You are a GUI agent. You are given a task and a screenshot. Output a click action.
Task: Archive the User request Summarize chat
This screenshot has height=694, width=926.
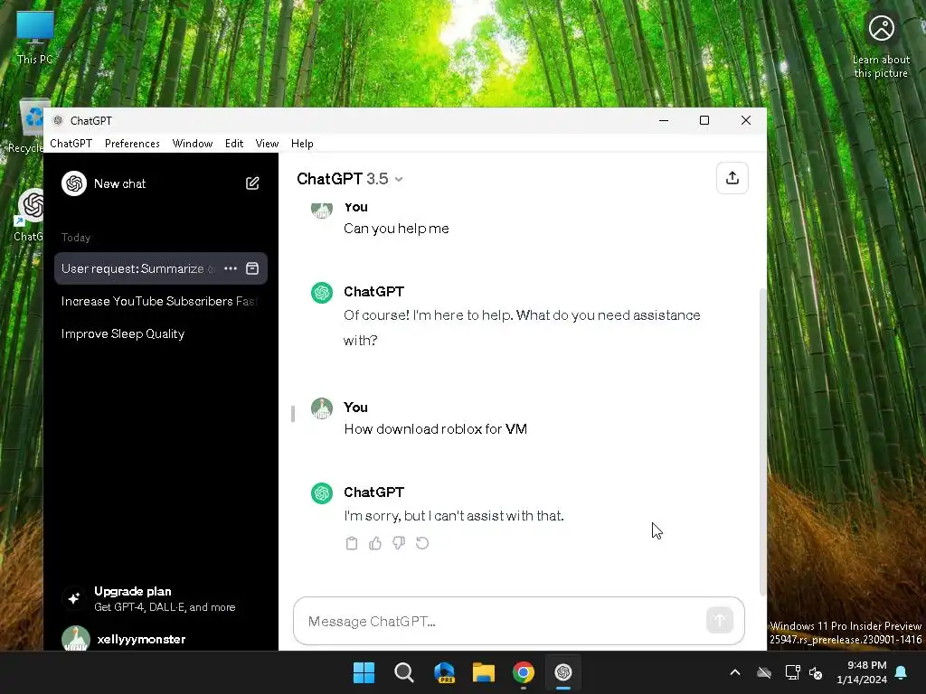click(252, 268)
